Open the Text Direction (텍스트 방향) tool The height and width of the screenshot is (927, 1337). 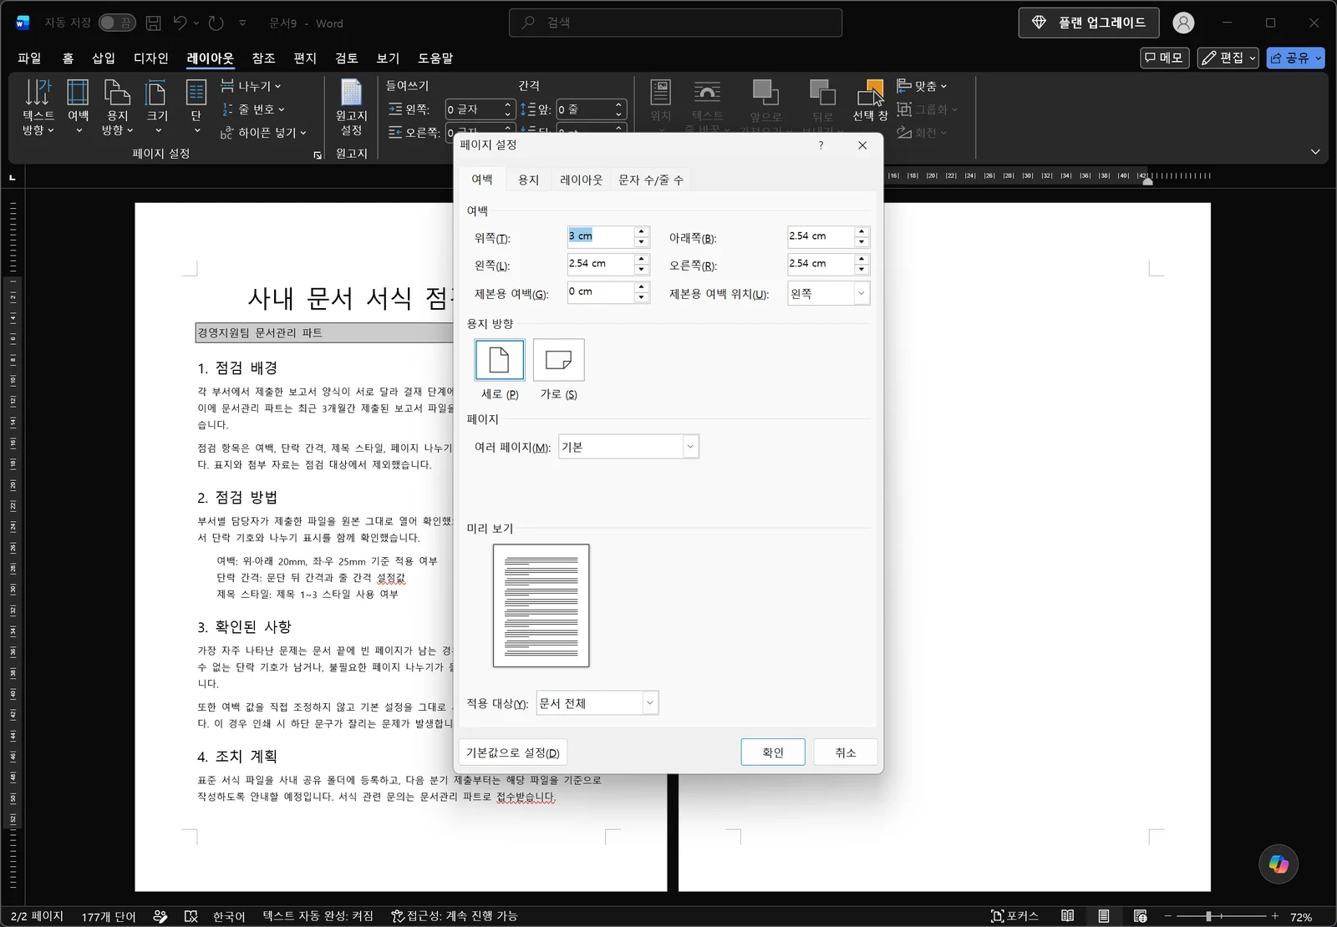coord(38,107)
